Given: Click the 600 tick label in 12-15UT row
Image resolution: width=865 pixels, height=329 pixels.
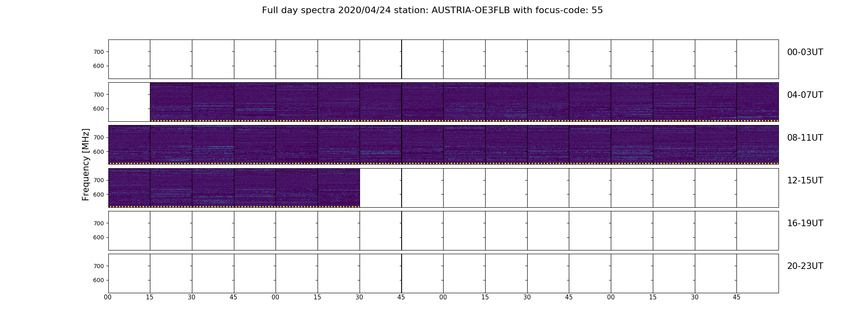Looking at the screenshot, I should [98, 195].
